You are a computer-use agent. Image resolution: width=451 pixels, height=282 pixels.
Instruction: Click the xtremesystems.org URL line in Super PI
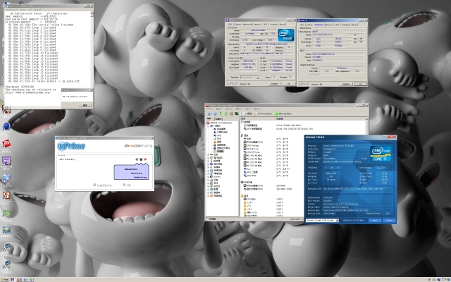[x=28, y=92]
